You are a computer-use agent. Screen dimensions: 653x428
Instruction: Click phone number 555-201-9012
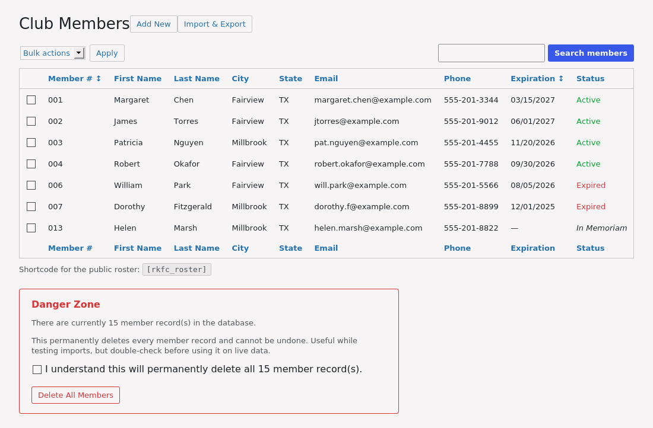[x=471, y=121]
